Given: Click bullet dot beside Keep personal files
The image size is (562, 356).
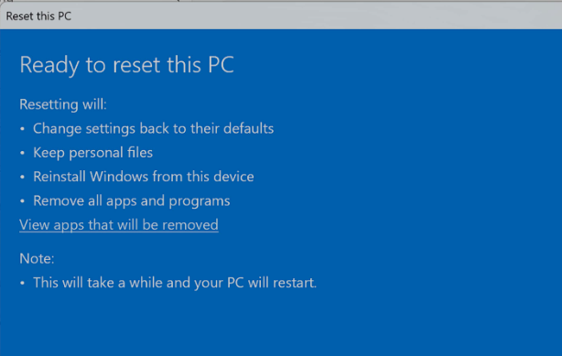Looking at the screenshot, I should pos(22,153).
